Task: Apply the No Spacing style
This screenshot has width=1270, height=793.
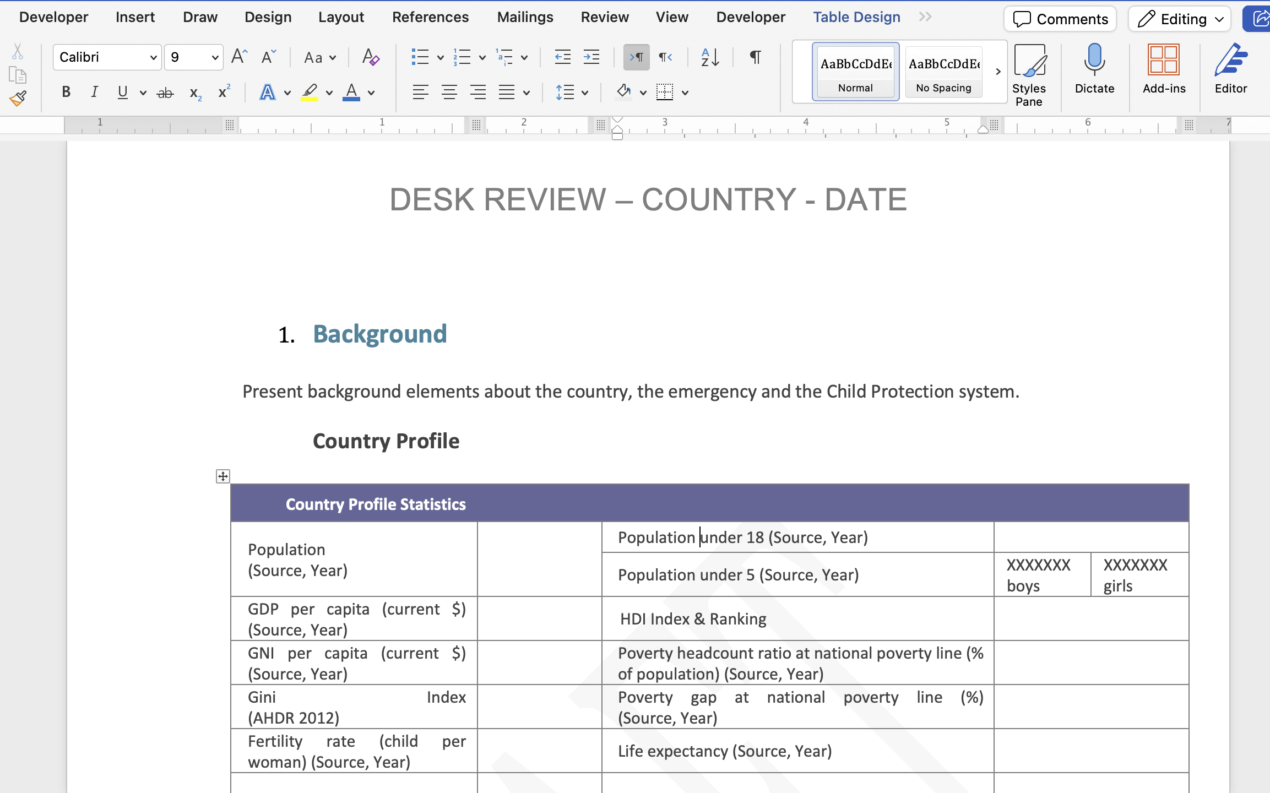Action: pos(943,72)
